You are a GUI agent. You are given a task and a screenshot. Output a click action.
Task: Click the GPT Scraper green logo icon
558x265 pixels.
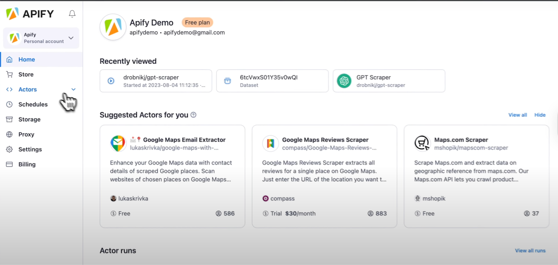coord(344,81)
